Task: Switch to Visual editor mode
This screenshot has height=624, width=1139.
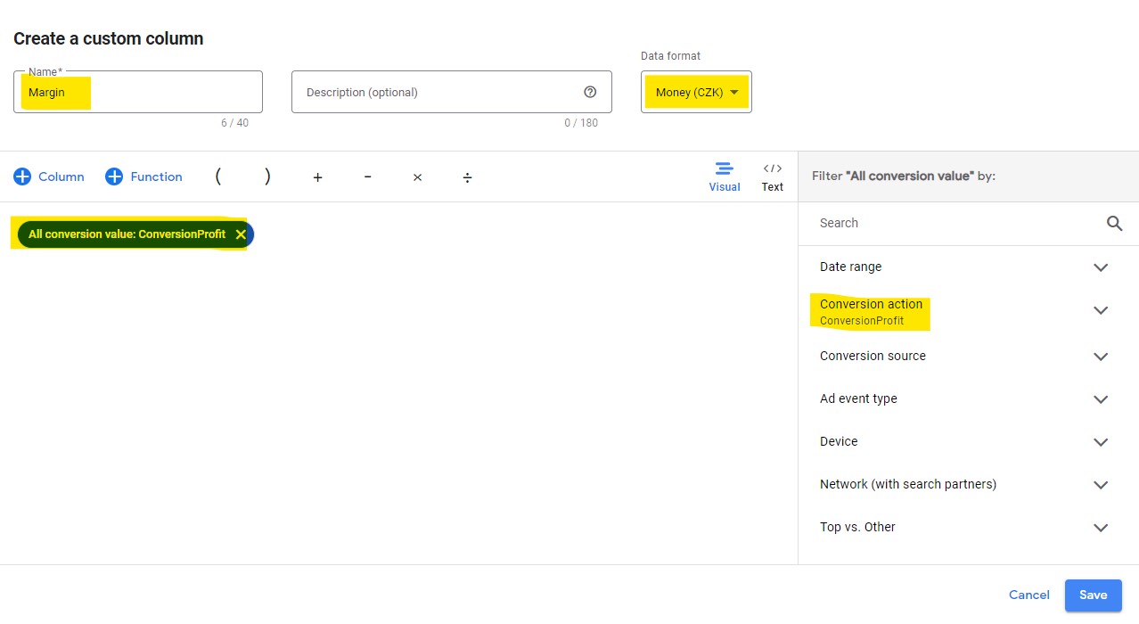Action: (x=724, y=177)
